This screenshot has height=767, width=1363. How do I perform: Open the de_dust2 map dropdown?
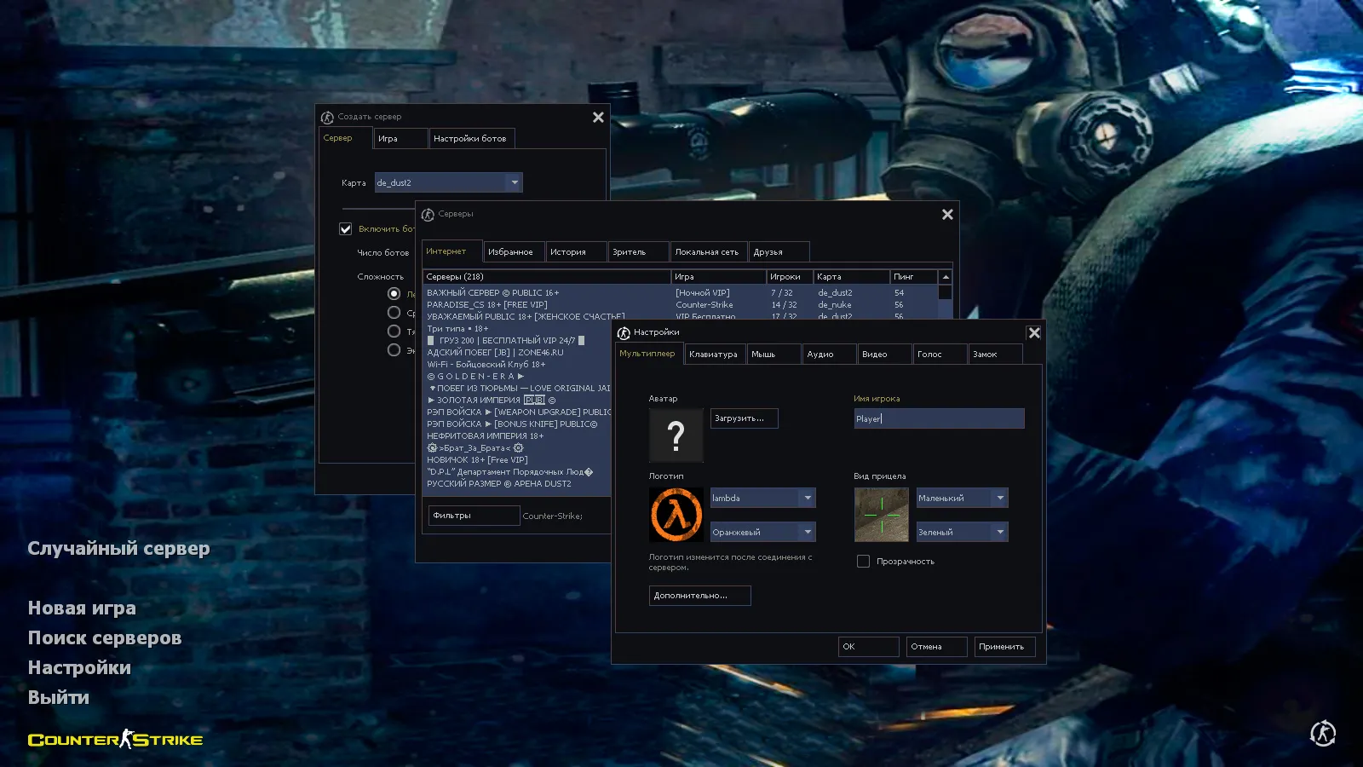pos(514,182)
